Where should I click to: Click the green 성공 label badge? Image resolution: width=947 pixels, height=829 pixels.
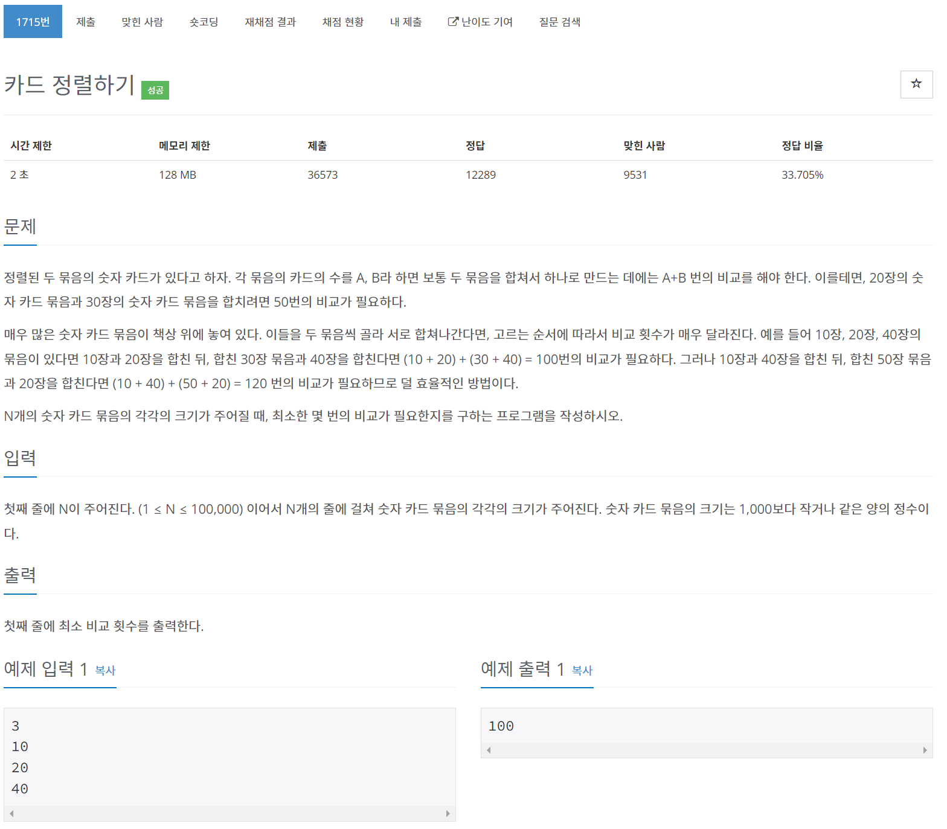pos(155,90)
